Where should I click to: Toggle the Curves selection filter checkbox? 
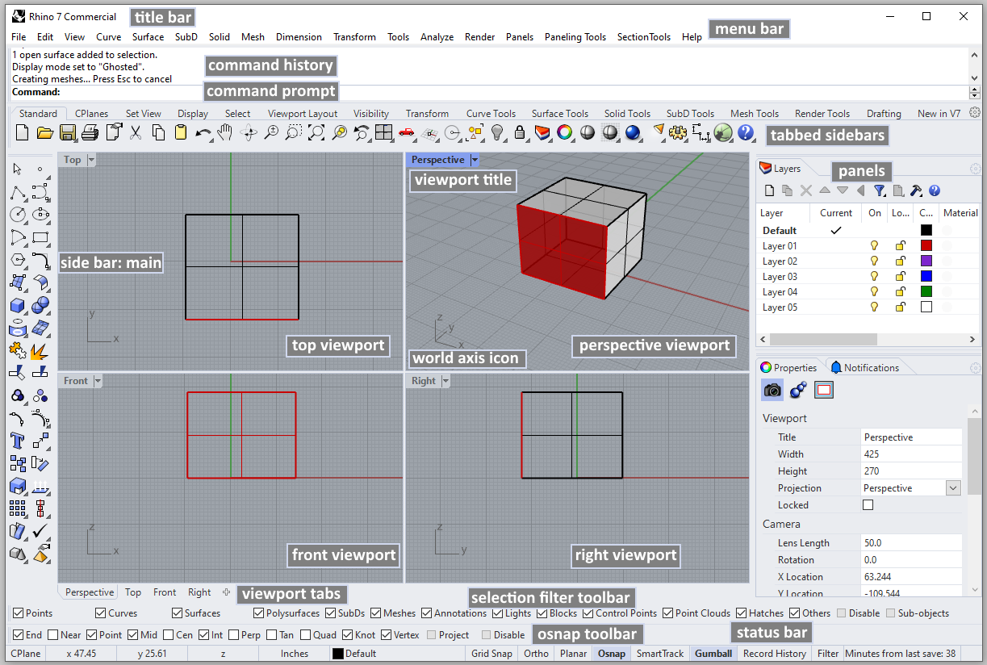pyautogui.click(x=101, y=613)
